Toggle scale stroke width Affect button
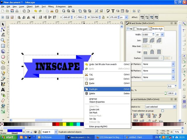This screenshot has width=187, height=140. coord(142,17)
